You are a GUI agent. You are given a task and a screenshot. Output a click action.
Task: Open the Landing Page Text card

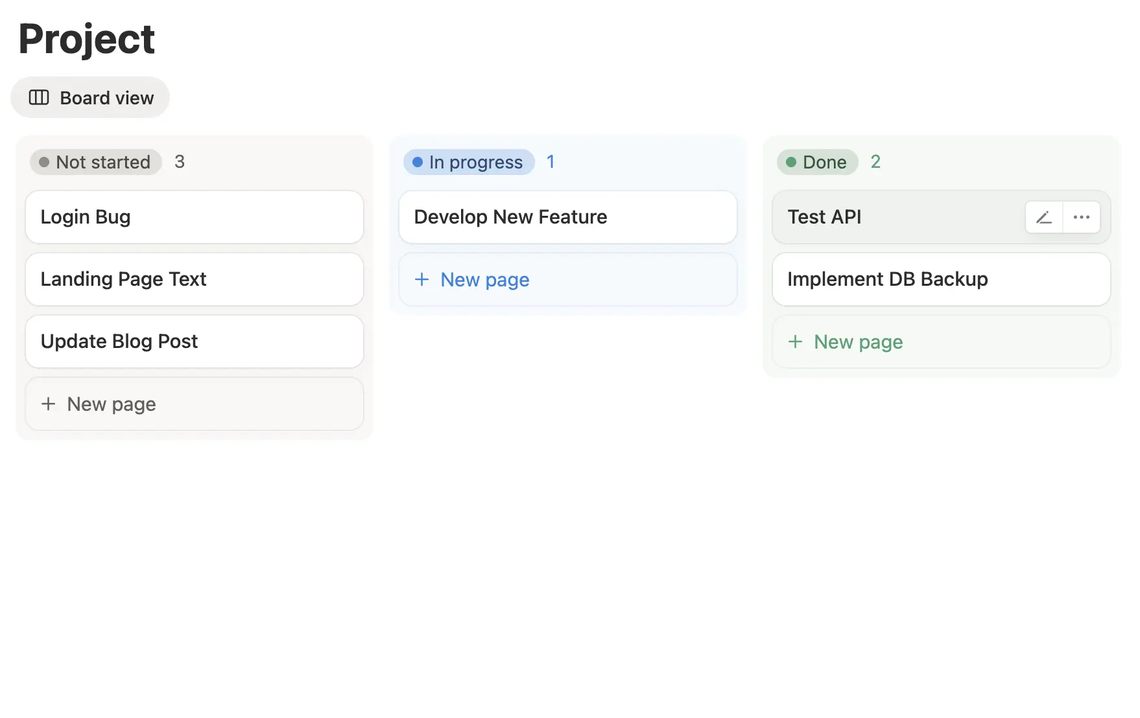pos(194,279)
